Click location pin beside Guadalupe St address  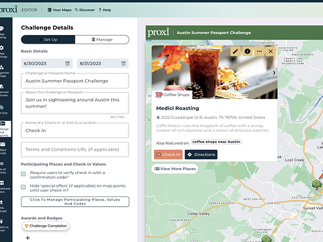158,118
